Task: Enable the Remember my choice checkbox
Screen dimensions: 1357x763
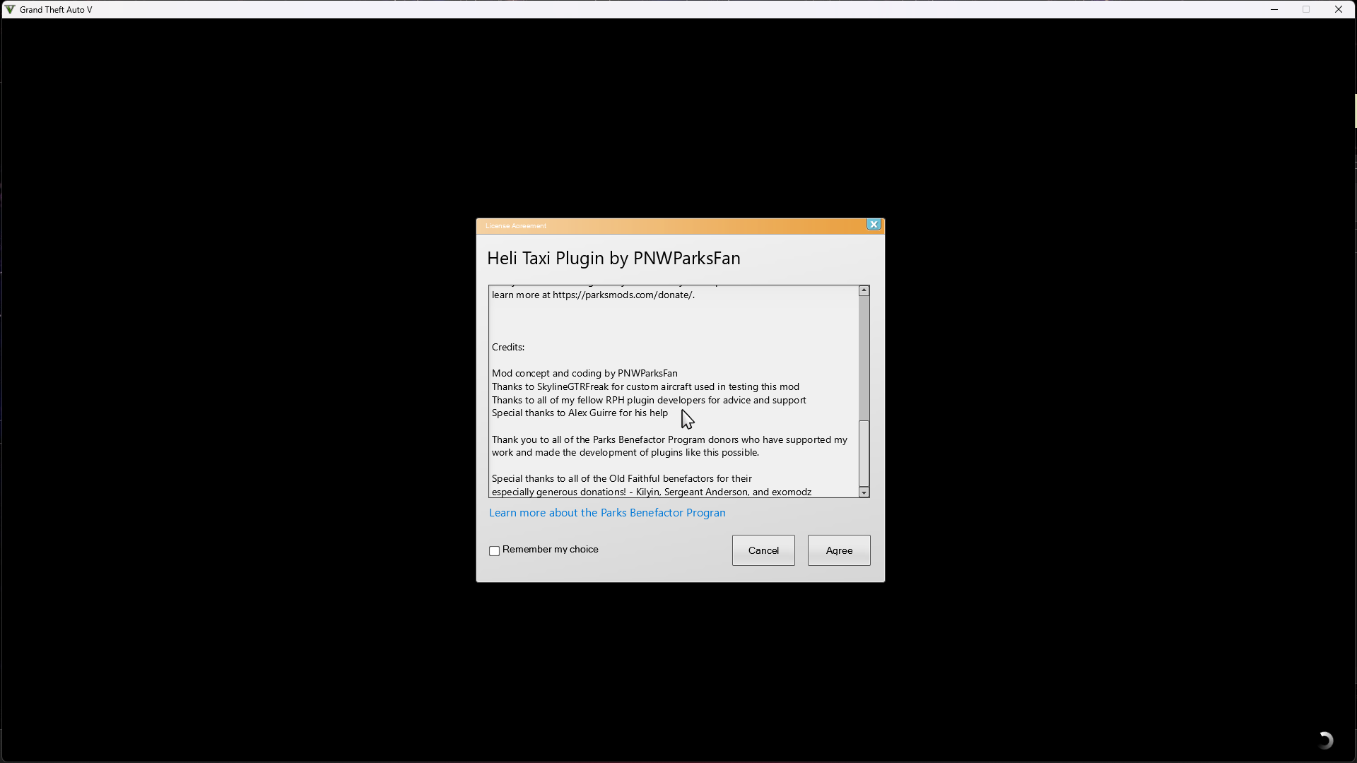Action: [495, 551]
